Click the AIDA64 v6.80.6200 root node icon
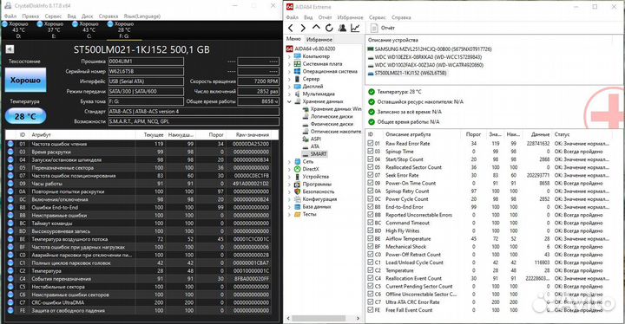 click(289, 49)
